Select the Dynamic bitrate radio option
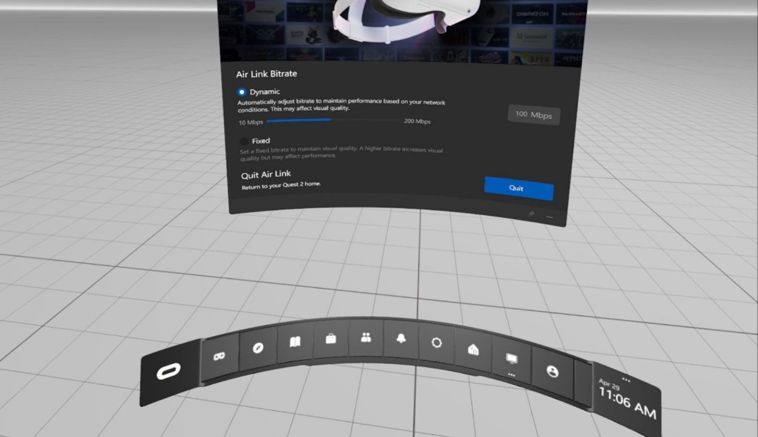Screen dimensions: 758x437 242,91
